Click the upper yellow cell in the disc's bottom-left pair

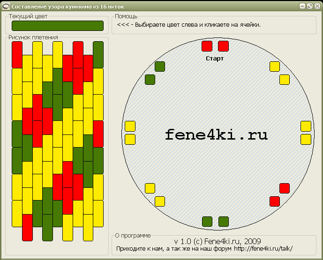coord(150,188)
